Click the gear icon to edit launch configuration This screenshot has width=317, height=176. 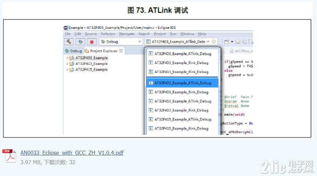[214, 42]
